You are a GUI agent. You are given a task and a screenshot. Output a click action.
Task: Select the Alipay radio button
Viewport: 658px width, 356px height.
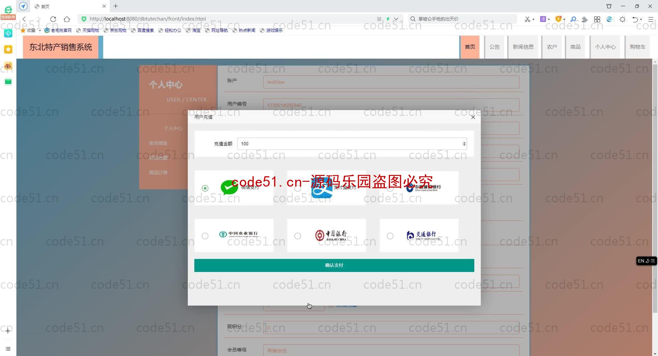pyautogui.click(x=297, y=188)
